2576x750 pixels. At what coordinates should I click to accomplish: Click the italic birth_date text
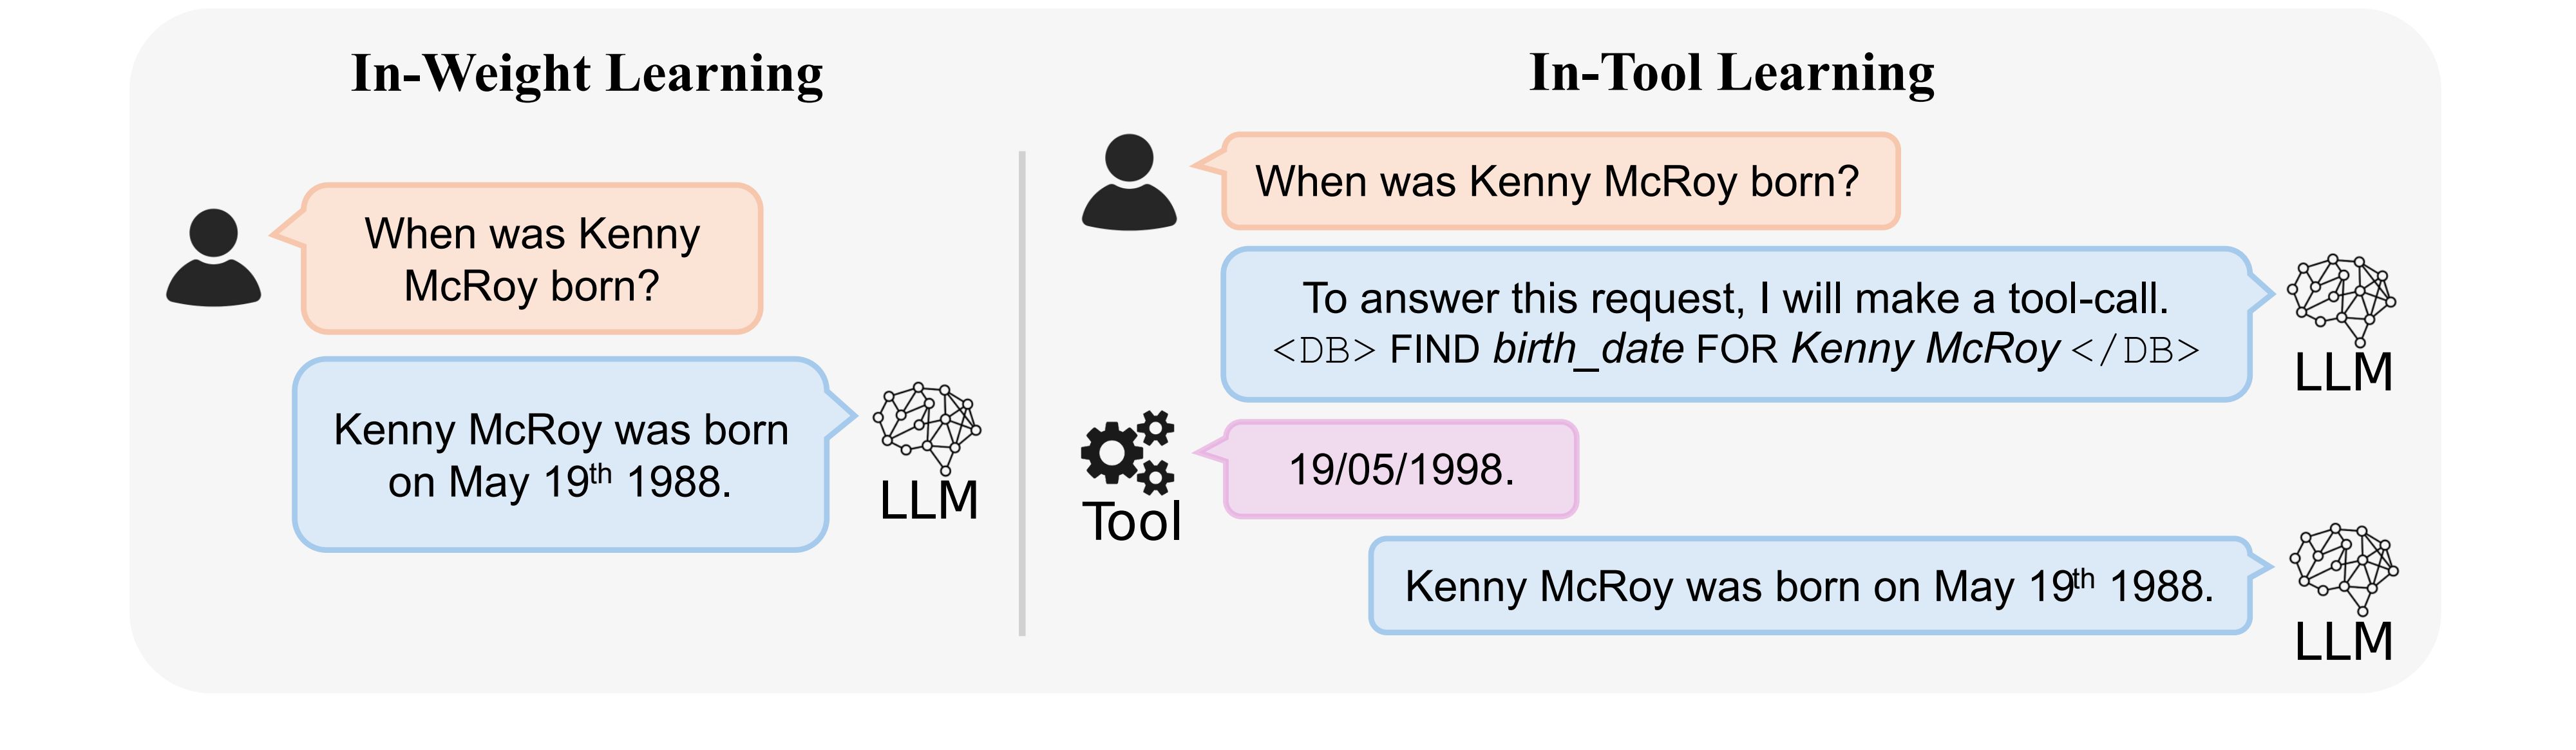pos(1588,350)
